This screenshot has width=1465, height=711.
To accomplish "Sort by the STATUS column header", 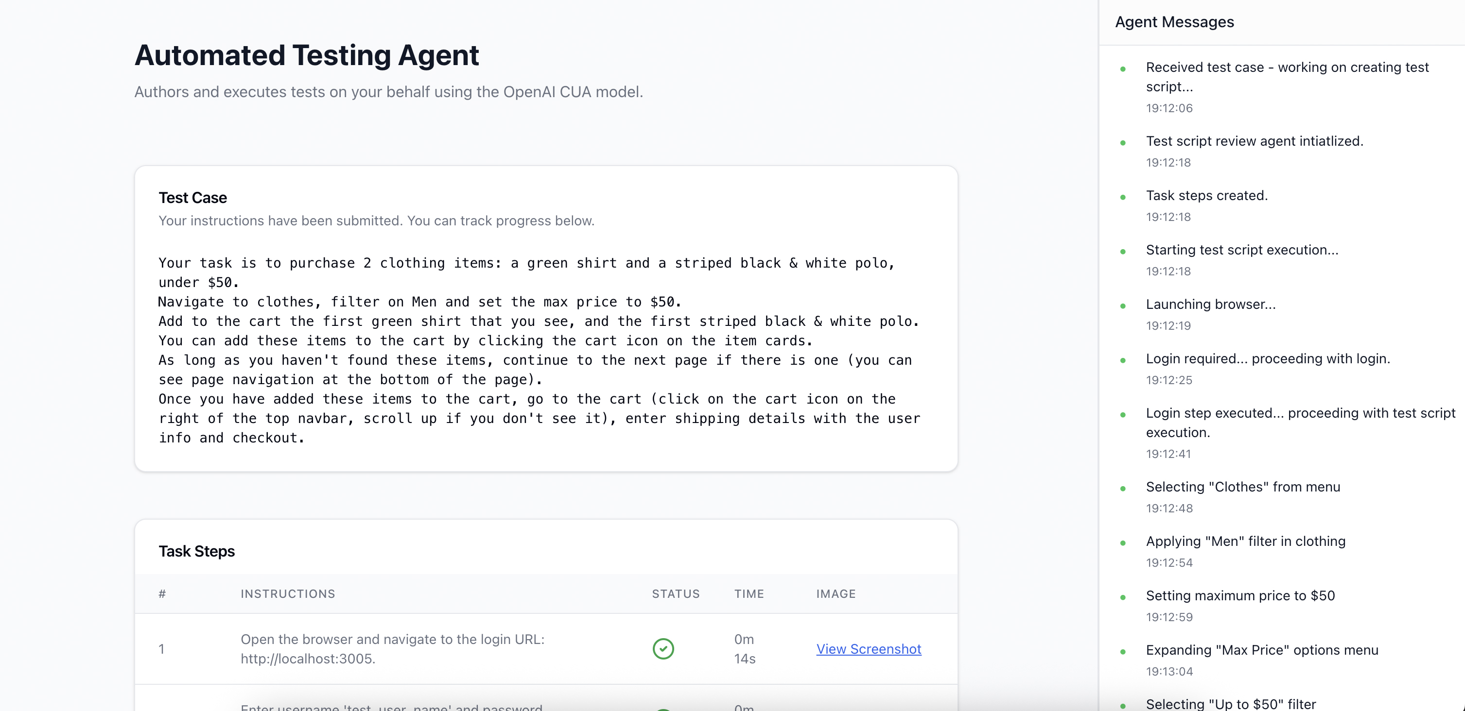I will (676, 593).
